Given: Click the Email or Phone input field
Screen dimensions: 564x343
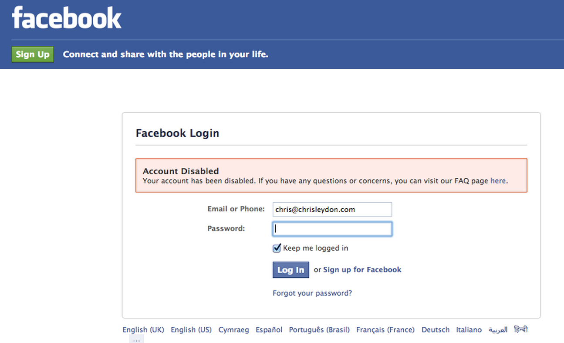Looking at the screenshot, I should 332,209.
